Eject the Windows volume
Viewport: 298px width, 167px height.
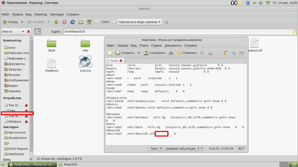pyautogui.click(x=27, y=122)
